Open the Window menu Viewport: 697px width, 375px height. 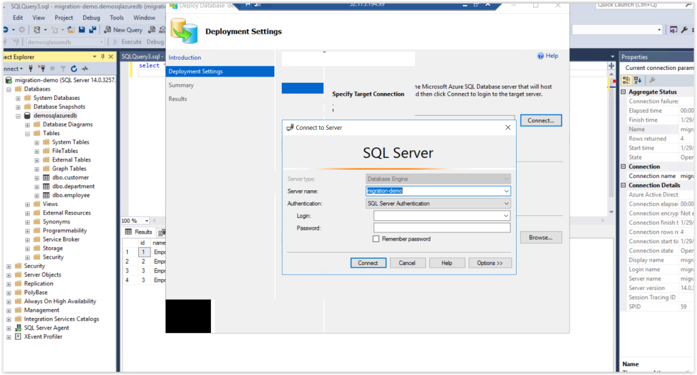coord(144,18)
